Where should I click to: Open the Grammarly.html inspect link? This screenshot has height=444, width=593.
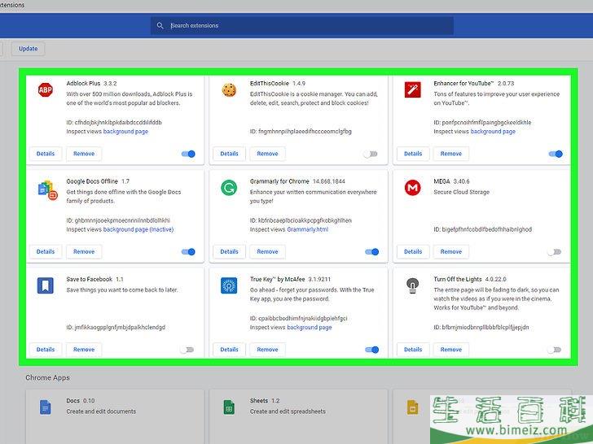[307, 229]
